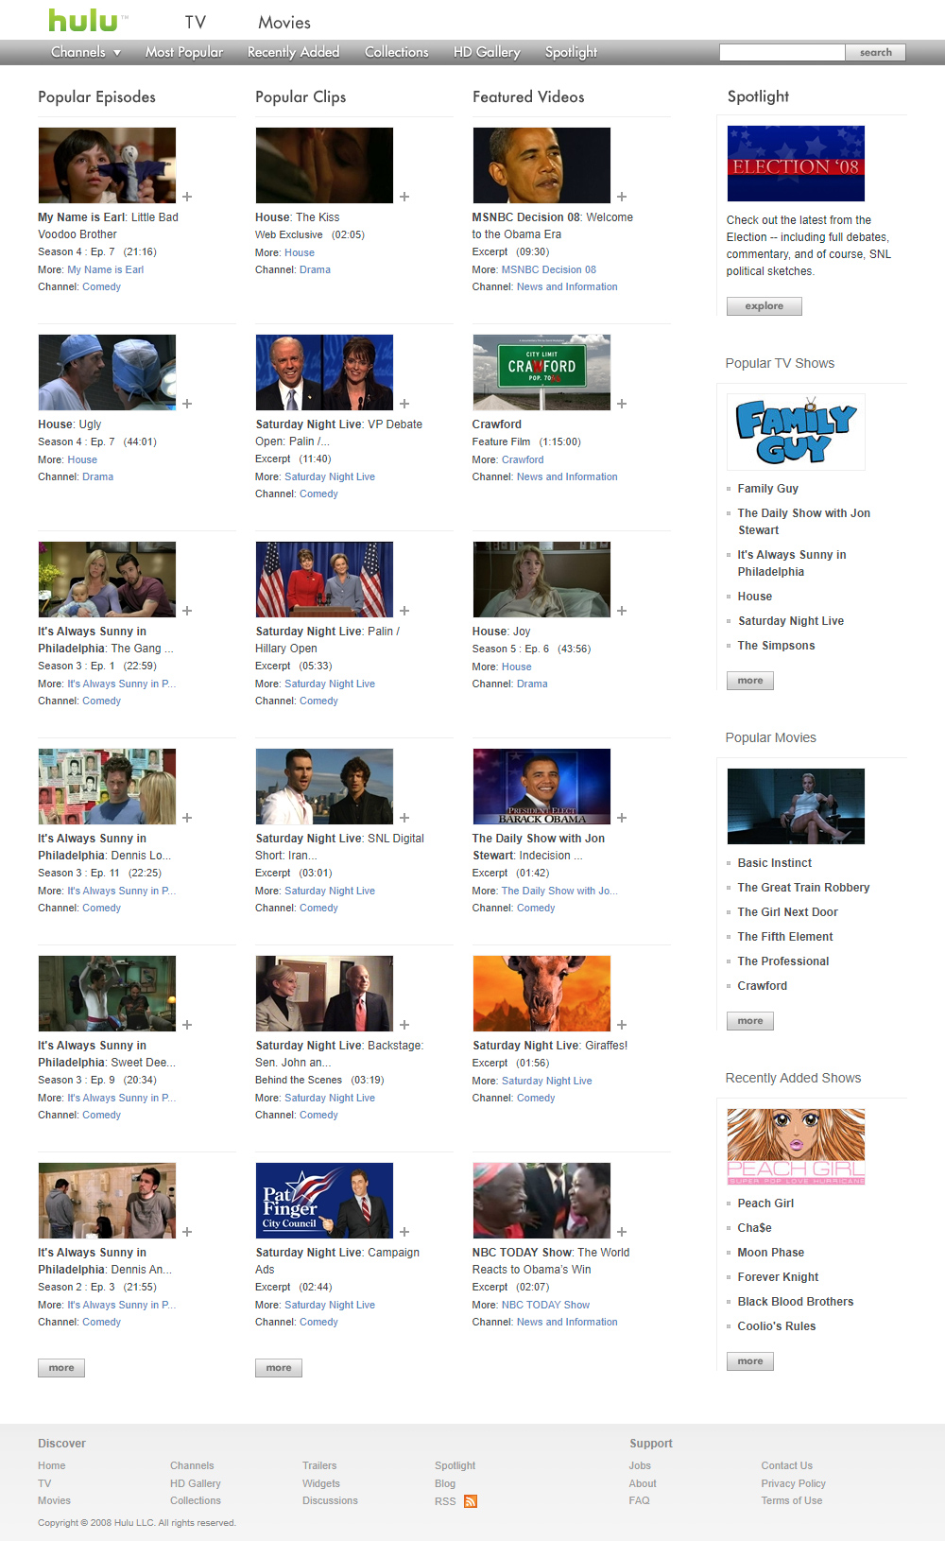Go to Most Popular in navigation bar
The image size is (945, 1541).
pos(184,52)
